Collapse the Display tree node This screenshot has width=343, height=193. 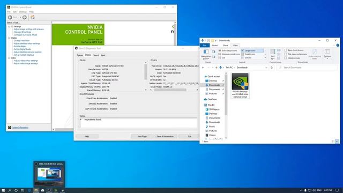[x=9, y=38]
